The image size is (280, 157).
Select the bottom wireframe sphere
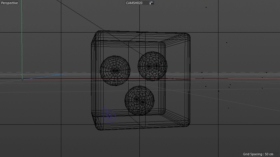coord(139,101)
